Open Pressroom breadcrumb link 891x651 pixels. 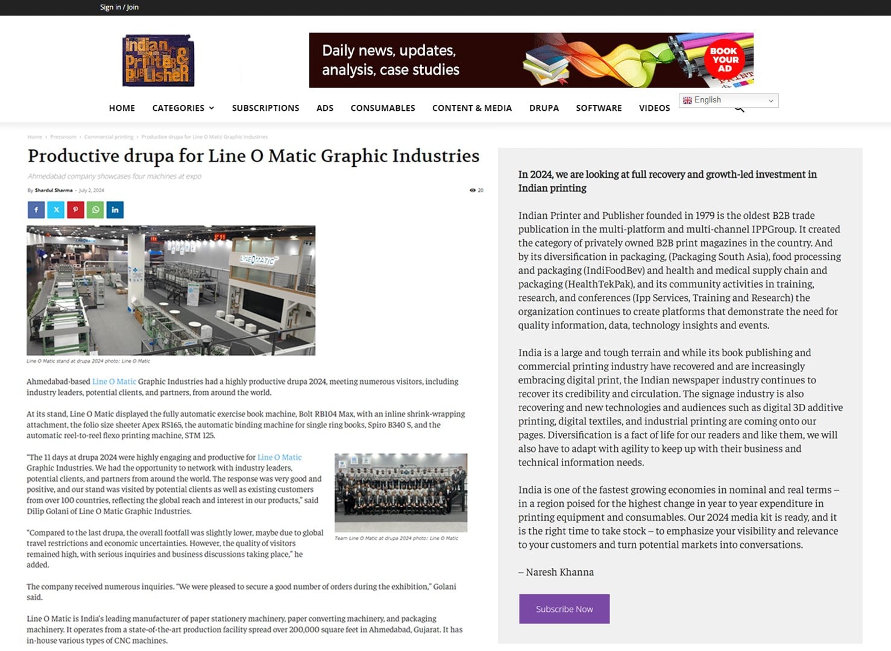[x=63, y=137]
